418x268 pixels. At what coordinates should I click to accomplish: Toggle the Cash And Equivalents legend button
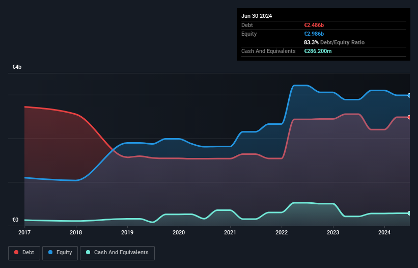(117, 253)
